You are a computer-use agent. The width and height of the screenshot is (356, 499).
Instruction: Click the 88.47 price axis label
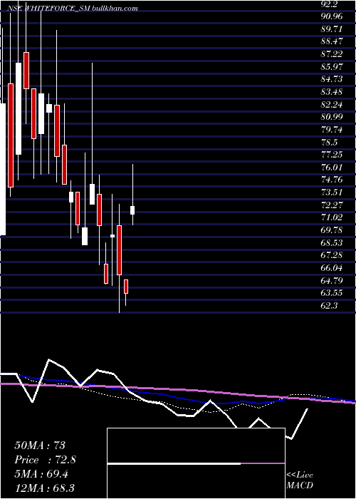pos(332,41)
